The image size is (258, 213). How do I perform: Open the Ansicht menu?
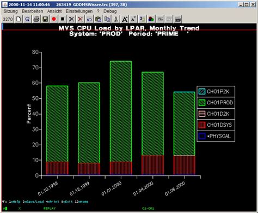54,11
